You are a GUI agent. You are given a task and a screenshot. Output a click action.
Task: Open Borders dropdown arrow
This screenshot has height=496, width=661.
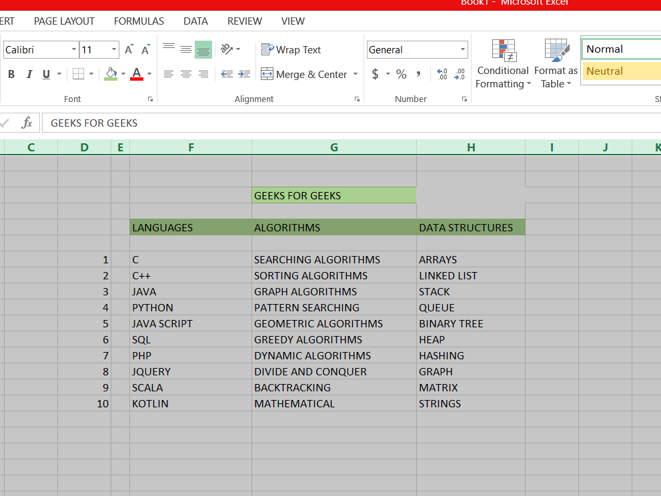(91, 74)
